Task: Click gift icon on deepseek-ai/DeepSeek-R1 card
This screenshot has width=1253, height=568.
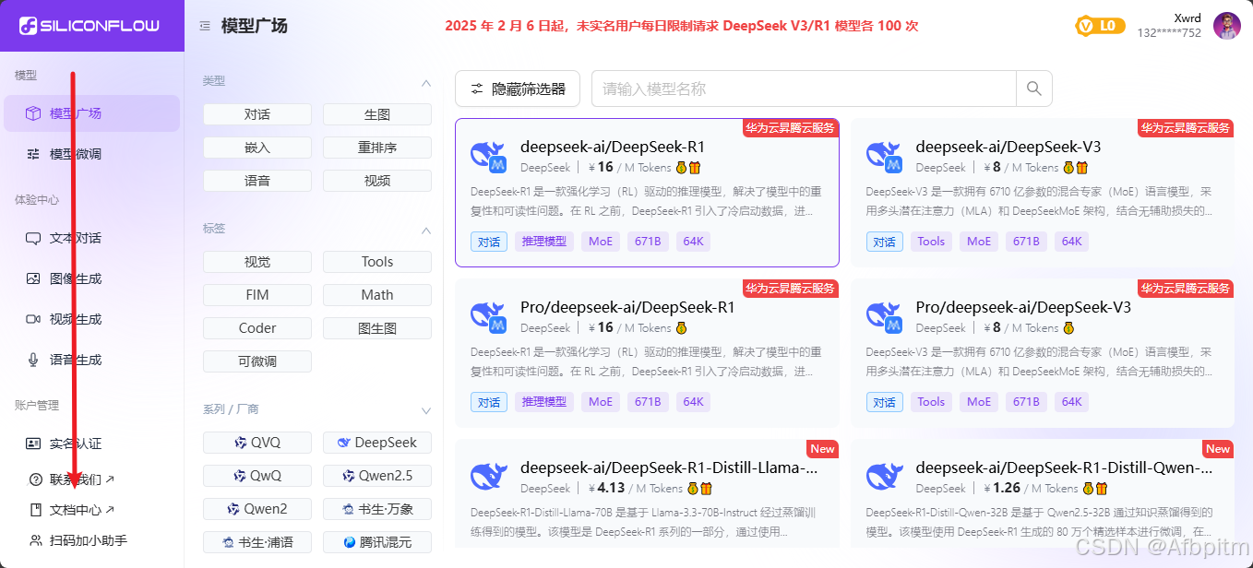Action: [x=695, y=168]
